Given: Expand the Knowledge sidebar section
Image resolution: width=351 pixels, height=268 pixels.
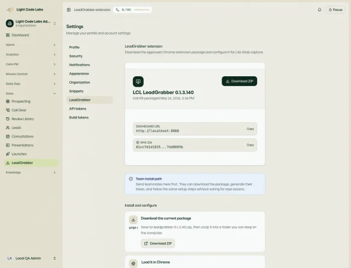Looking at the screenshot, I should (x=31, y=173).
